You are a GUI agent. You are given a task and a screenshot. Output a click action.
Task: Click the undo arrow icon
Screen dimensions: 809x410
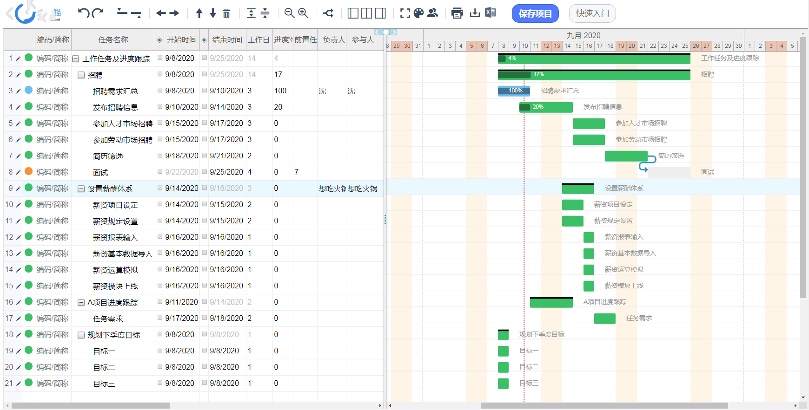(84, 13)
